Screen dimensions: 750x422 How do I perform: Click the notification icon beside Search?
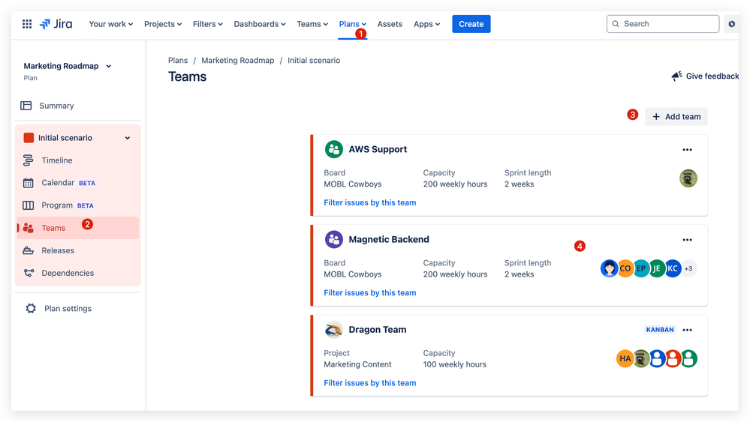(731, 24)
